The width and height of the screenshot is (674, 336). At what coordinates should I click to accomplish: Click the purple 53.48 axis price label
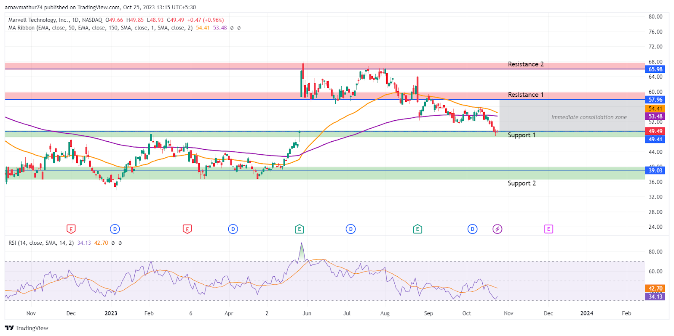point(655,116)
